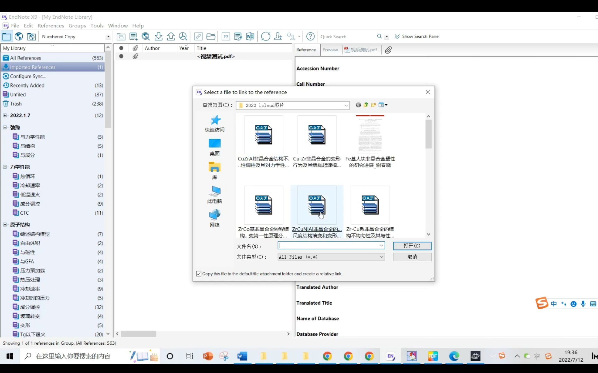Open the 文件类型 All Files dropdown
The height and width of the screenshot is (373, 598).
(x=381, y=256)
